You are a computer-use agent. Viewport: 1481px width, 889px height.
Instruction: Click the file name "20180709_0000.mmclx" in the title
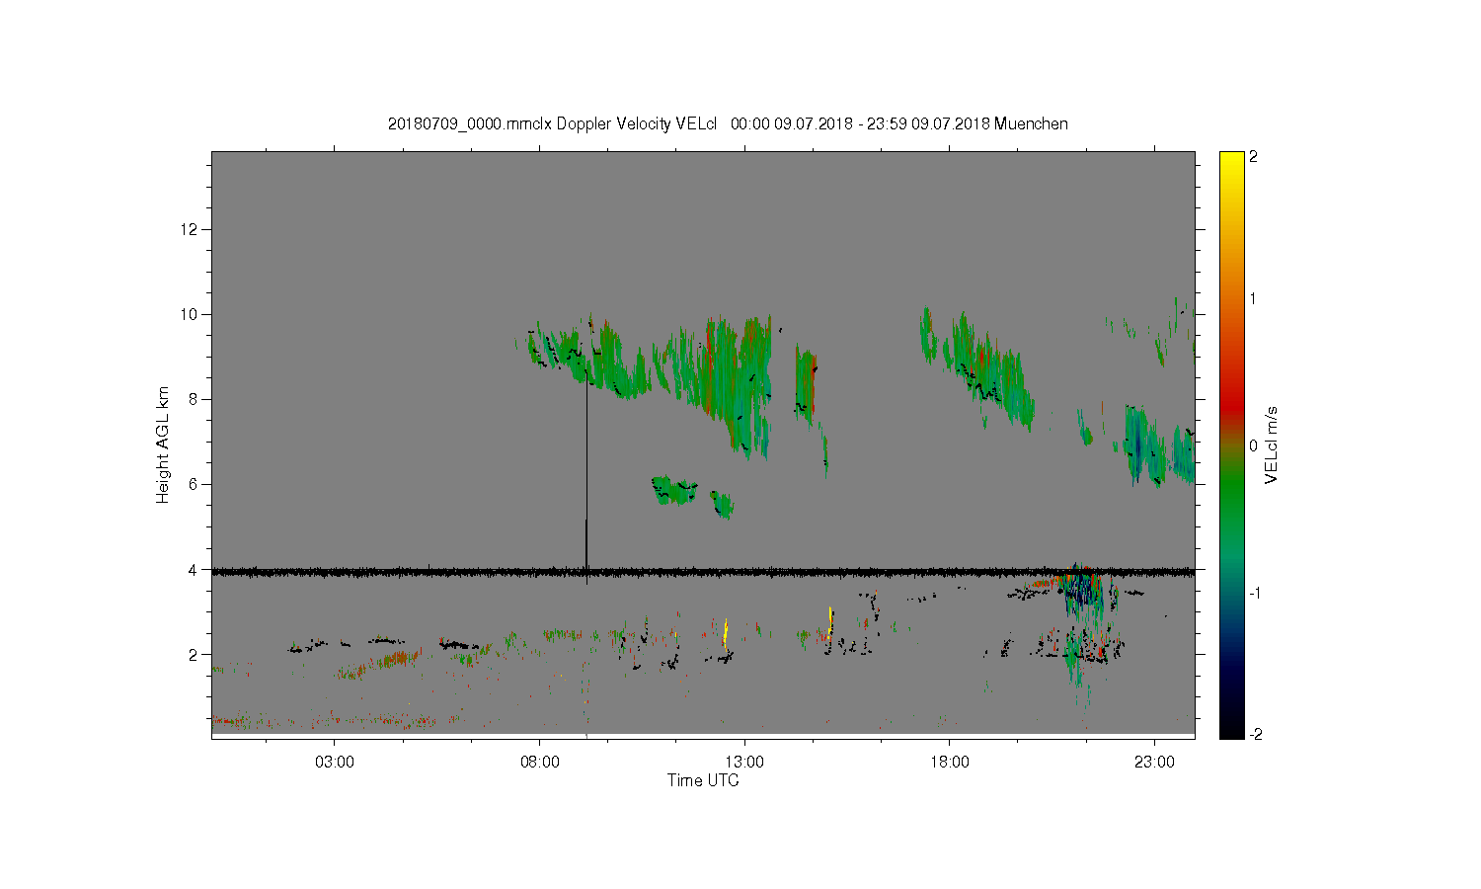470,124
